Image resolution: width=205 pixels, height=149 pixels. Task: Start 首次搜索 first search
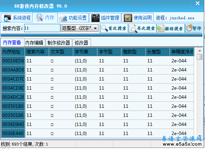point(114,28)
